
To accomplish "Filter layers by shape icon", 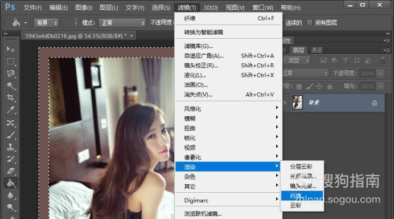I will click(x=356, y=60).
